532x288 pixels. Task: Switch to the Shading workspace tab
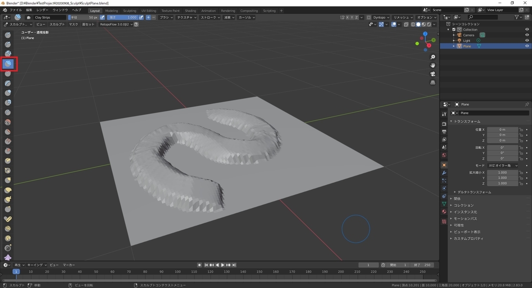click(x=191, y=11)
